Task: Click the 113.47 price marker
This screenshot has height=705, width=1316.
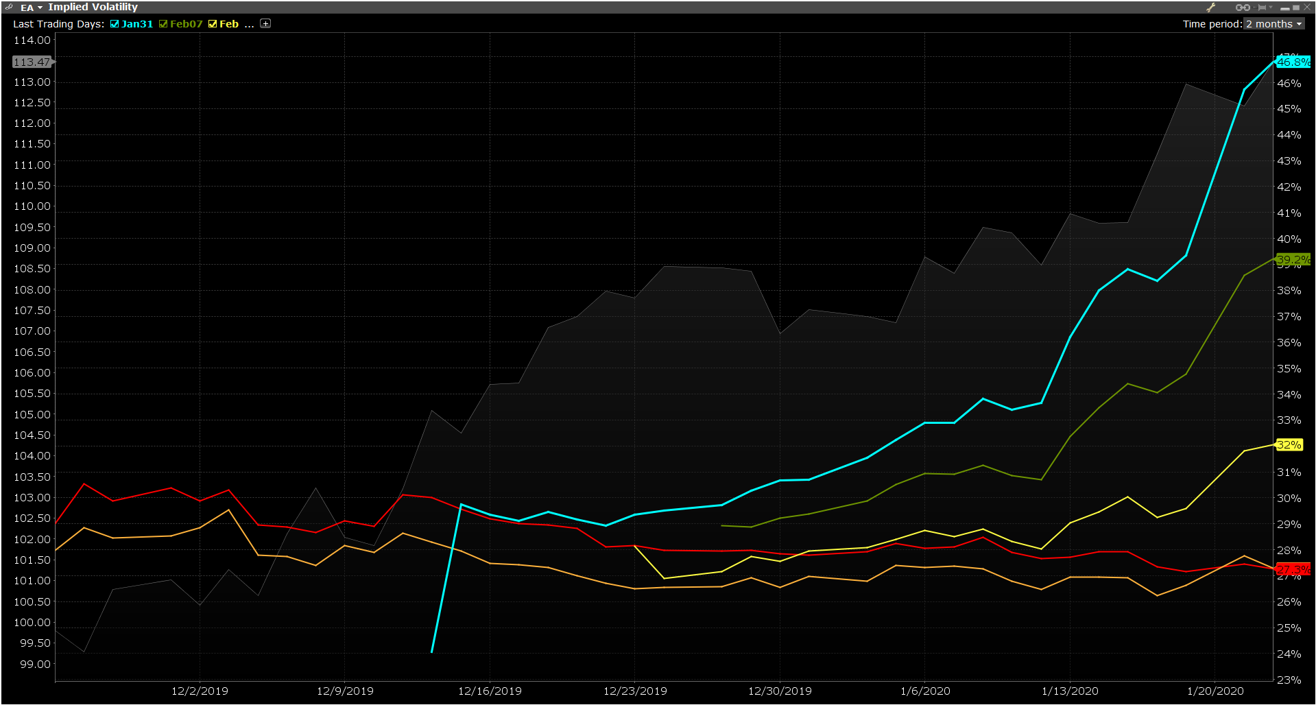Action: click(32, 62)
